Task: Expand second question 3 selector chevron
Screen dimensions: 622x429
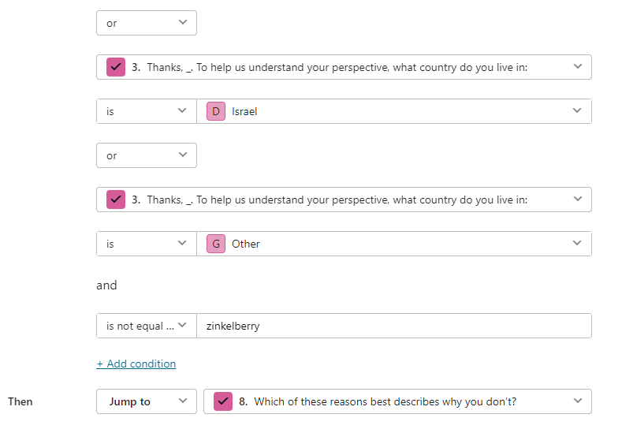Action: tap(578, 199)
